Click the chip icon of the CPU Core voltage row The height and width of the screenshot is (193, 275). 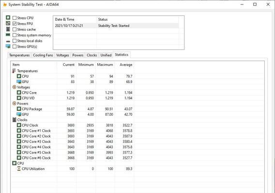[x=19, y=93]
